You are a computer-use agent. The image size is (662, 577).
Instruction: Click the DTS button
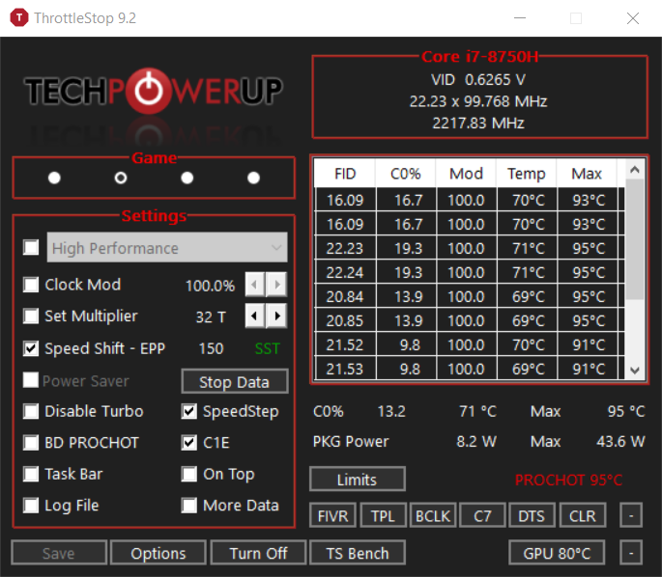click(532, 515)
